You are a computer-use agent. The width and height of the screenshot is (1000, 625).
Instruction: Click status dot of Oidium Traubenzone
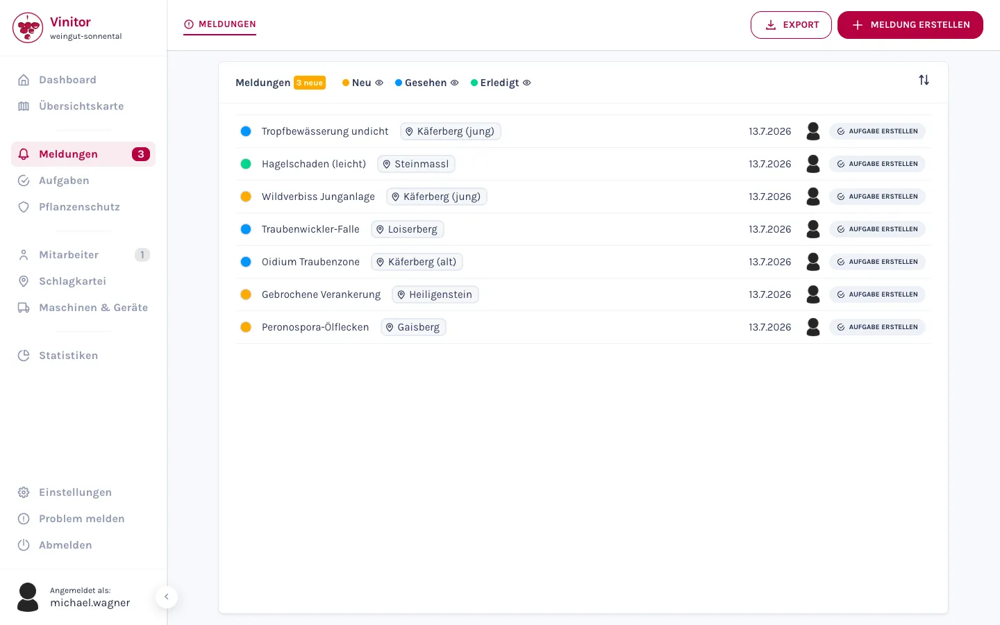pyautogui.click(x=246, y=262)
